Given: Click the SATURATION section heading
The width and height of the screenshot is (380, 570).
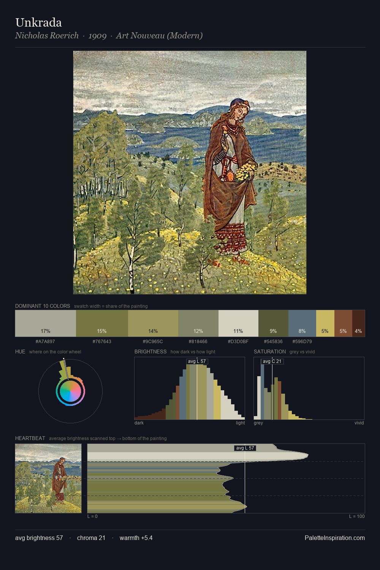Looking at the screenshot, I should pos(270,351).
